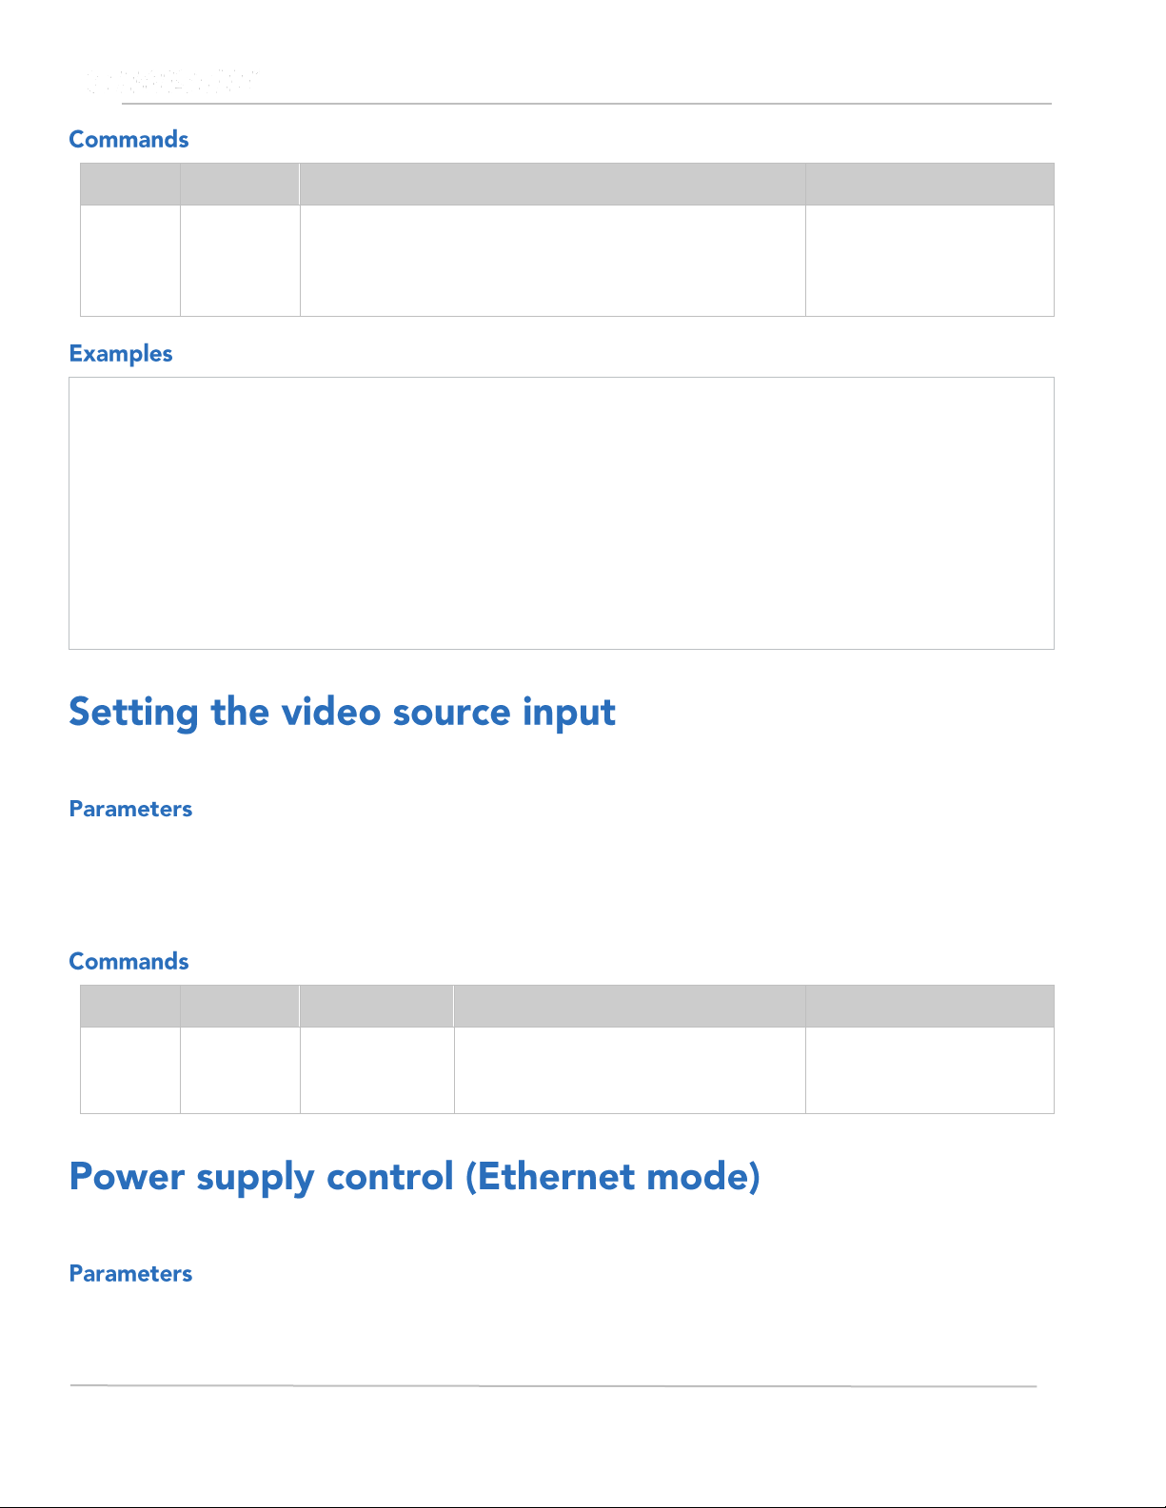Click Parameters heading under 'Setting the video source input'
The image size is (1166, 1508).
coord(130,810)
